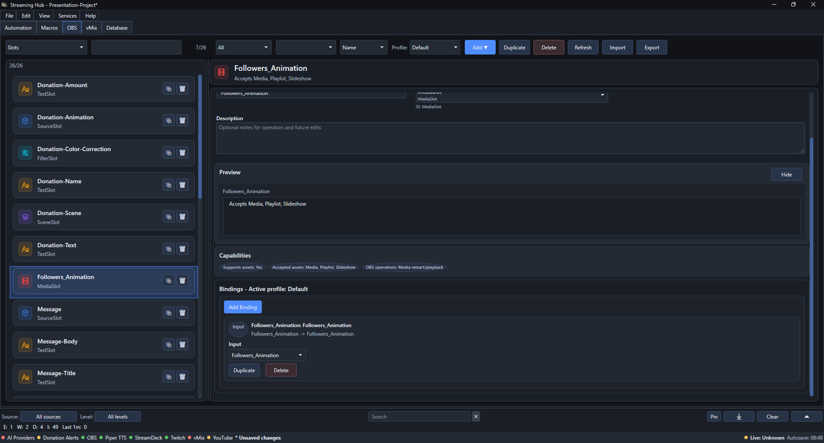Duplicate Message-Body with its copy icon
This screenshot has height=443, width=824.
click(169, 345)
